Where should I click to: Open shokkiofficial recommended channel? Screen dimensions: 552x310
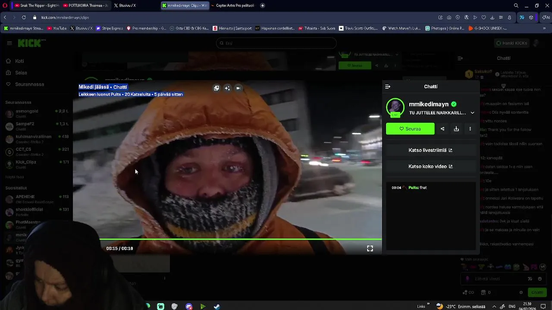click(x=37, y=212)
